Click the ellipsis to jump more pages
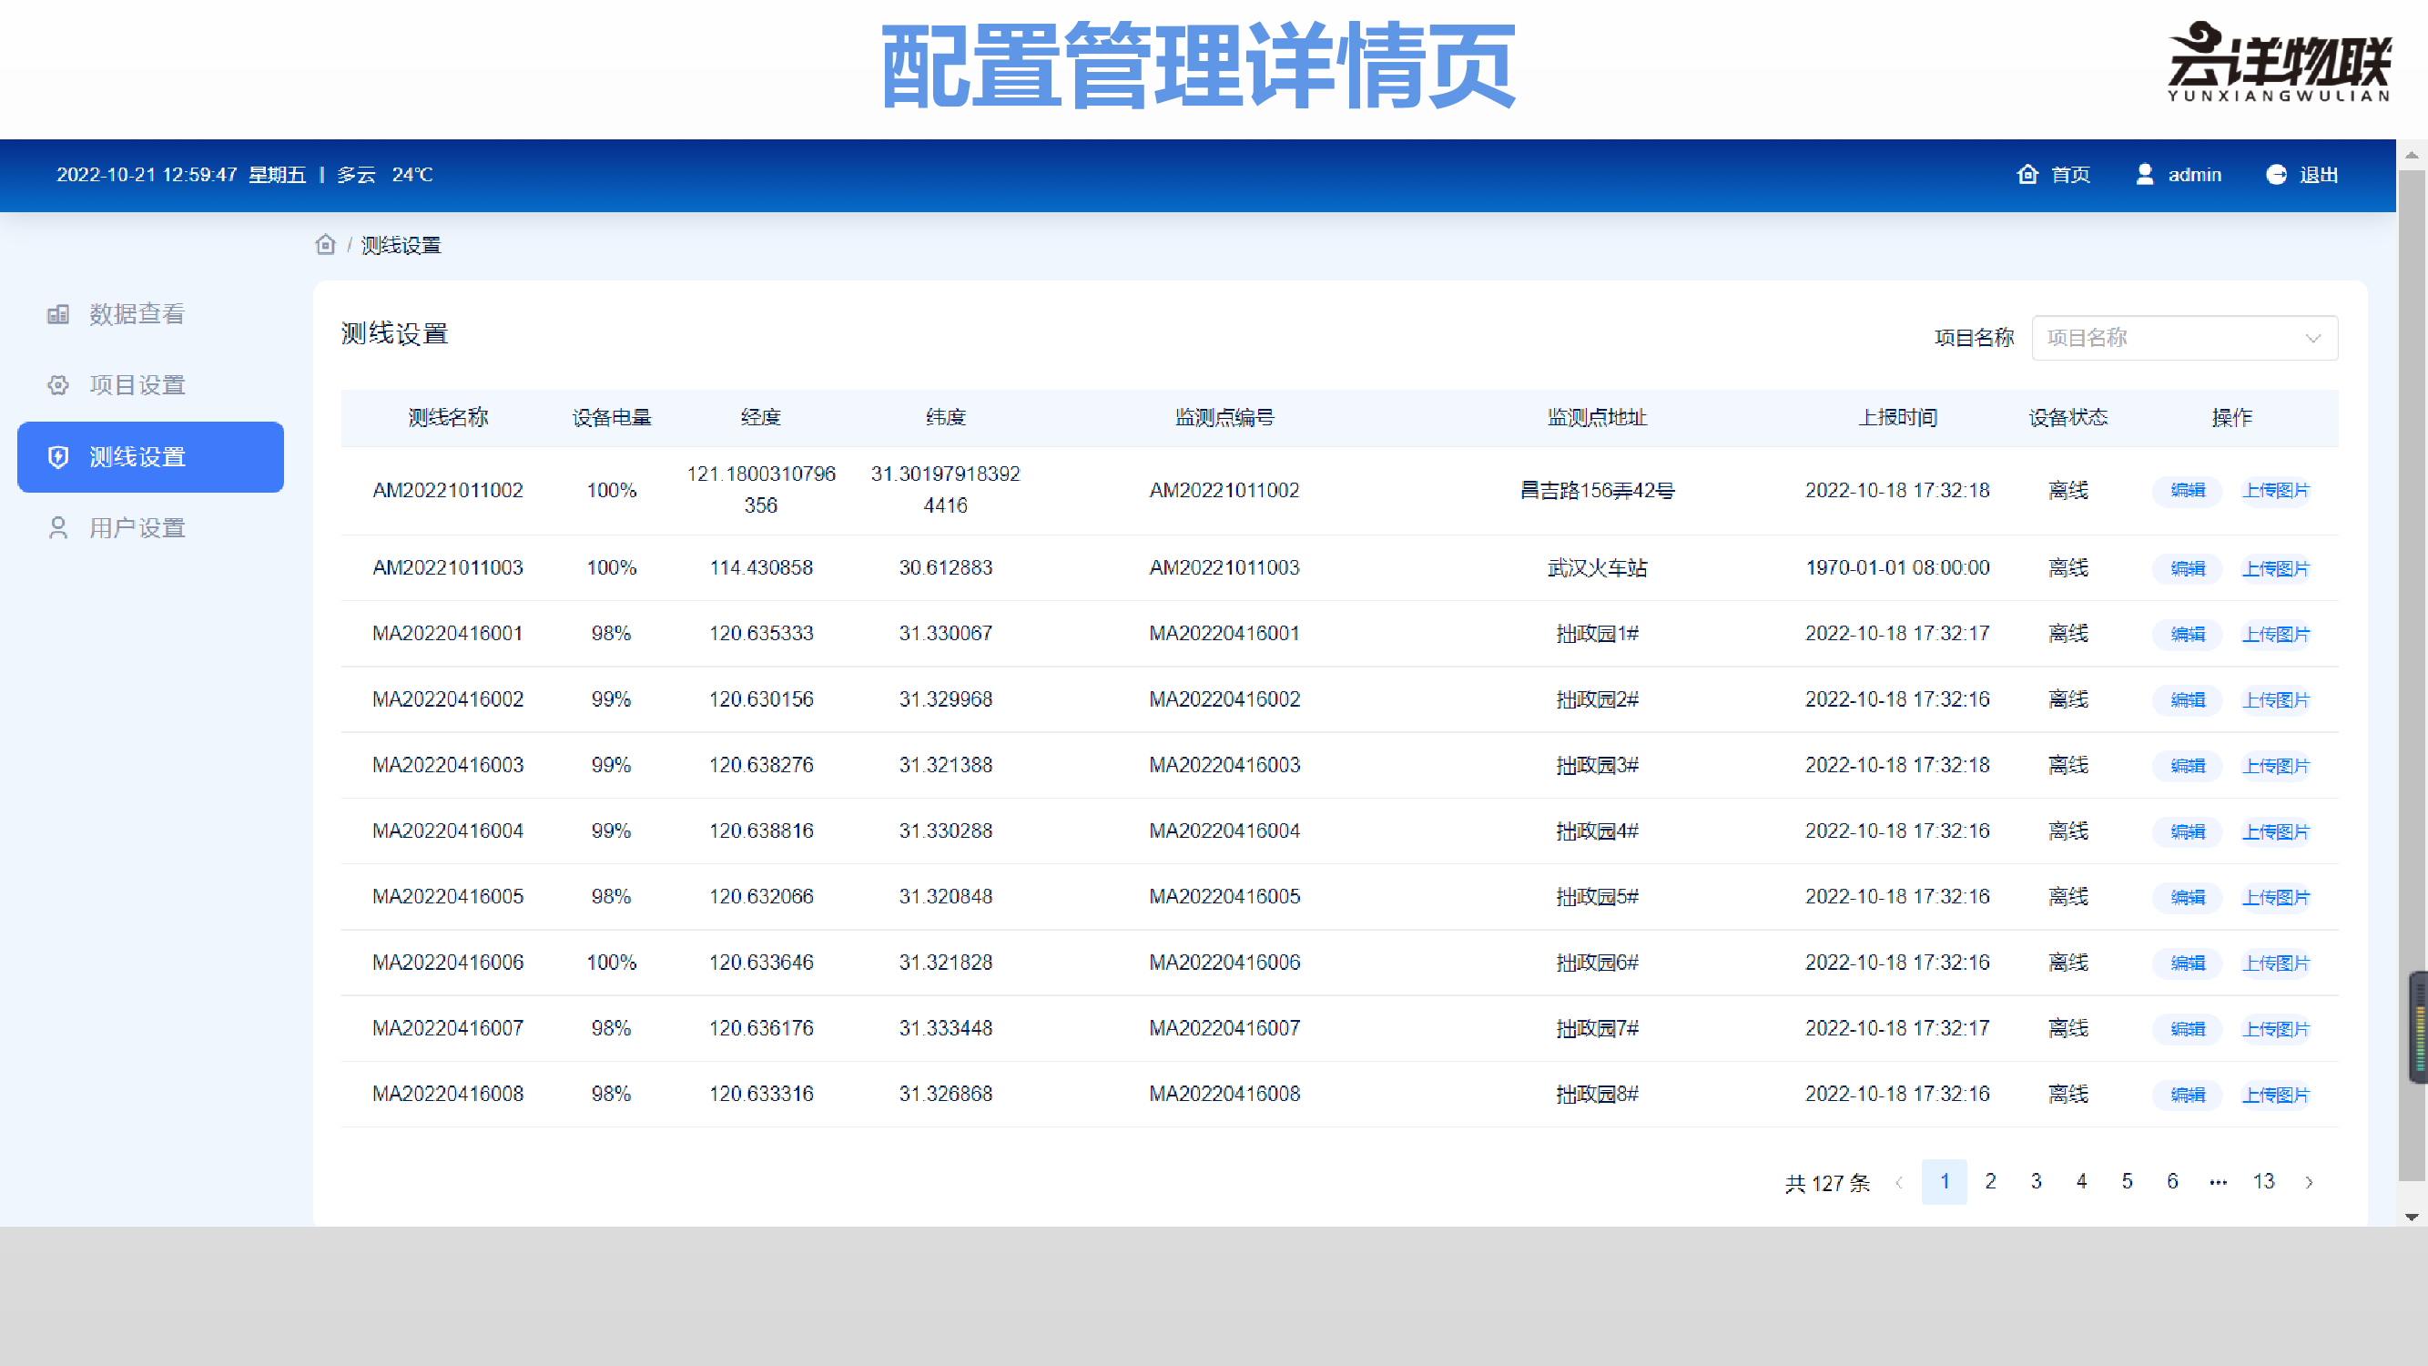 point(2218,1181)
